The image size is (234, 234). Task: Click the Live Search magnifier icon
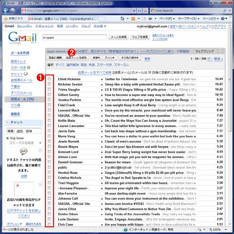pyautogui.click(x=225, y=11)
